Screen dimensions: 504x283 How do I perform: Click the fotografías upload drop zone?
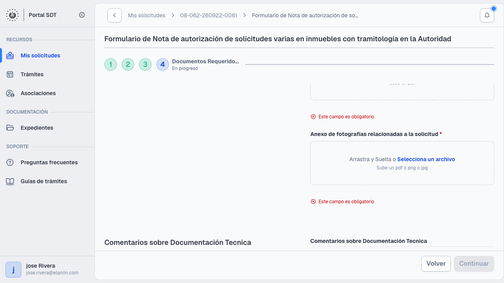402,163
